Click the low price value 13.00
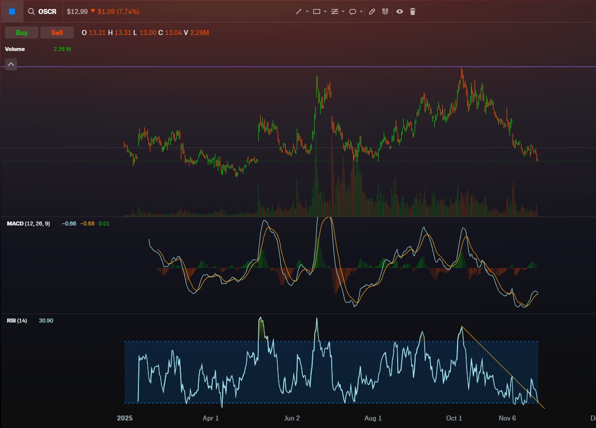Viewport: 596px width, 428px height. [148, 32]
